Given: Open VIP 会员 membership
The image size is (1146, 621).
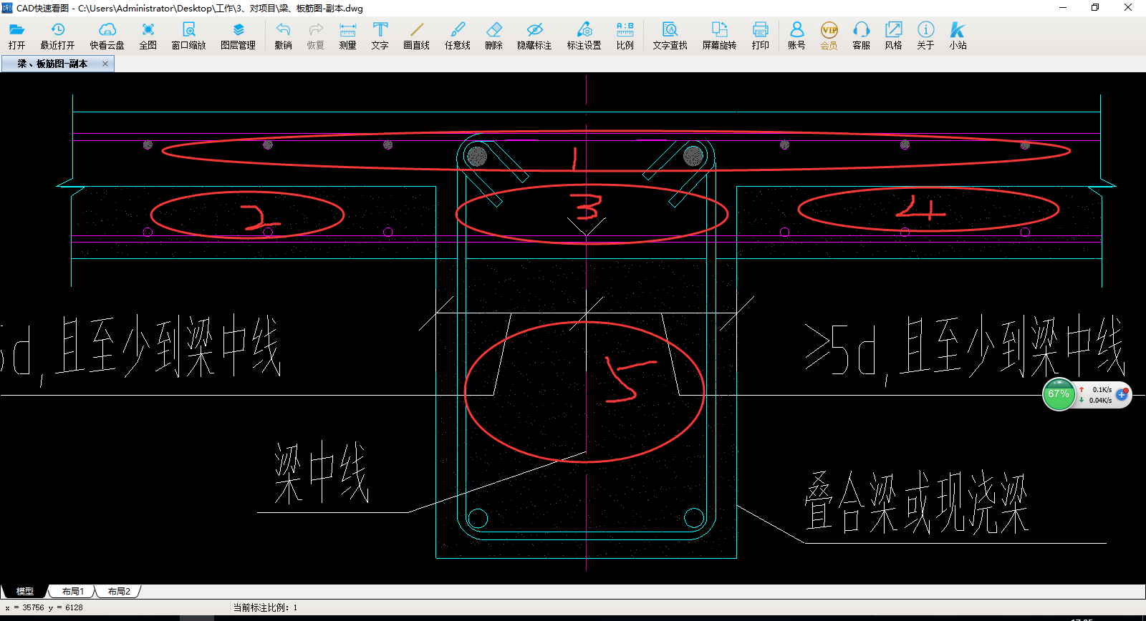Looking at the screenshot, I should [829, 36].
